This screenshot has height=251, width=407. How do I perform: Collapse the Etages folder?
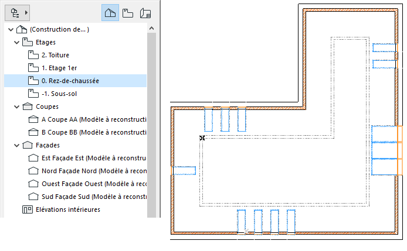(17, 42)
